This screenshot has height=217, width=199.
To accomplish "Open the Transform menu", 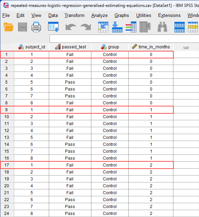I will [74, 15].
